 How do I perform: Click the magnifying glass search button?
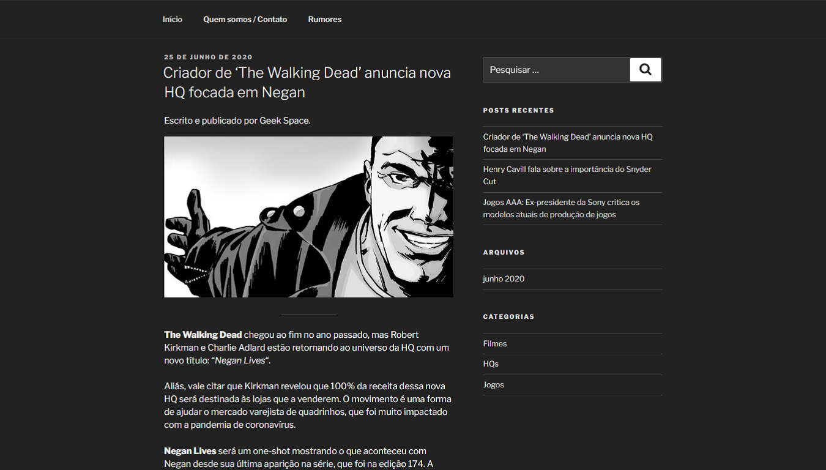646,70
